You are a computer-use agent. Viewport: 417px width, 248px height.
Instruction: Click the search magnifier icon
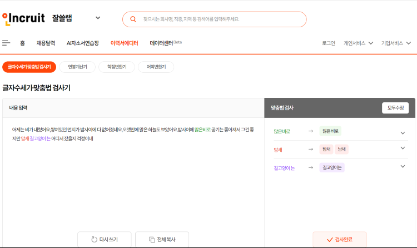(x=133, y=19)
